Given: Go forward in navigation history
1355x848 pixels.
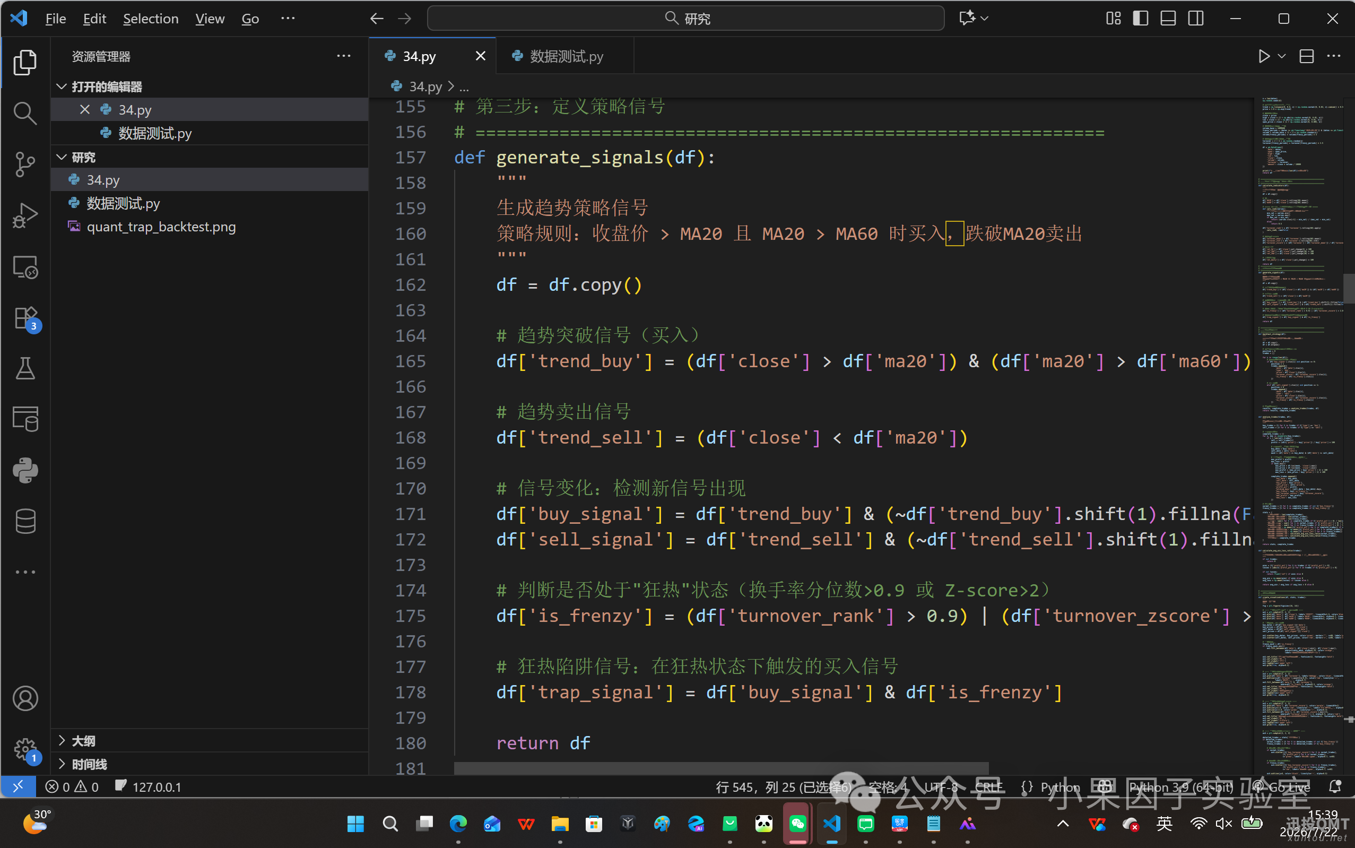Looking at the screenshot, I should [404, 19].
